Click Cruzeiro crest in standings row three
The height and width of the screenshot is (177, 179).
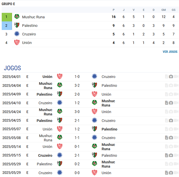(x=17, y=34)
